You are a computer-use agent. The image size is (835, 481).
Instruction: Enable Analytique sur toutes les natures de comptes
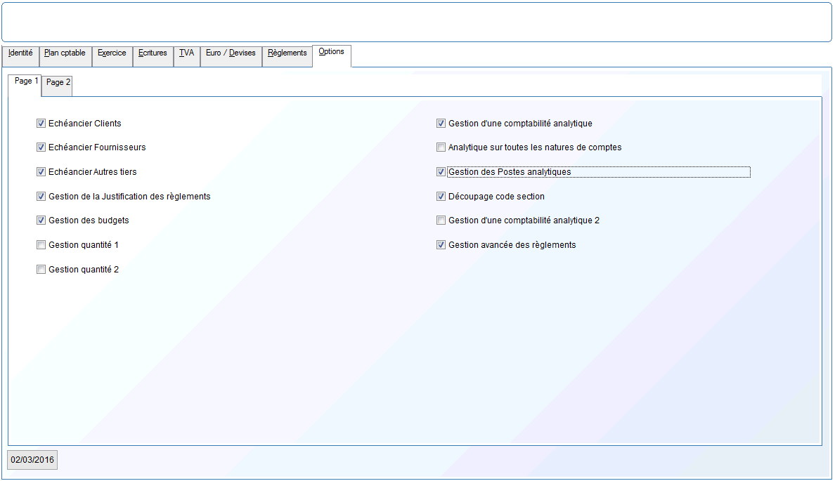(441, 147)
